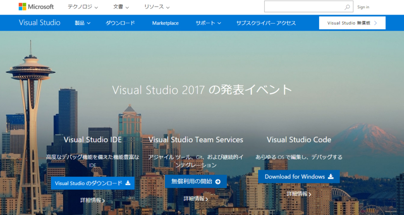Open 詳細情報 under Visual Studio IDE
This screenshot has height=215, width=404.
pos(92,200)
